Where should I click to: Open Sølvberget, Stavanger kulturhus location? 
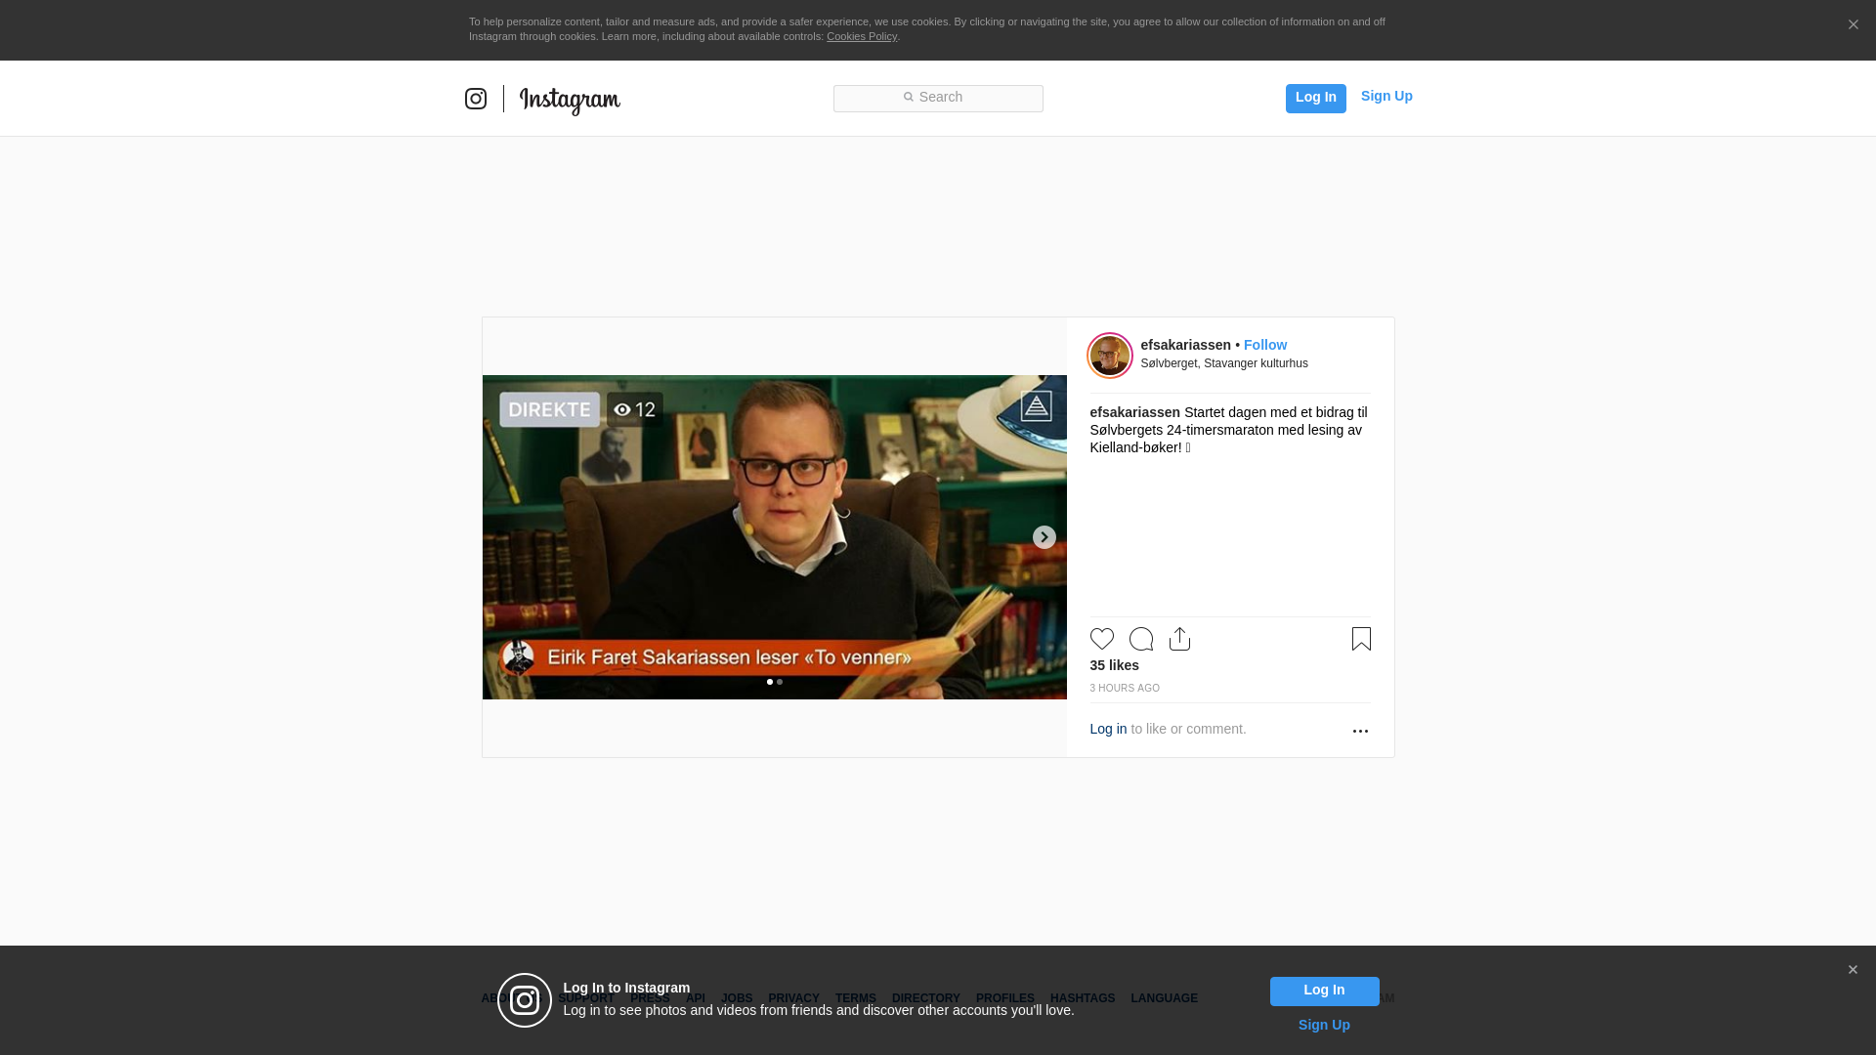click(1224, 363)
